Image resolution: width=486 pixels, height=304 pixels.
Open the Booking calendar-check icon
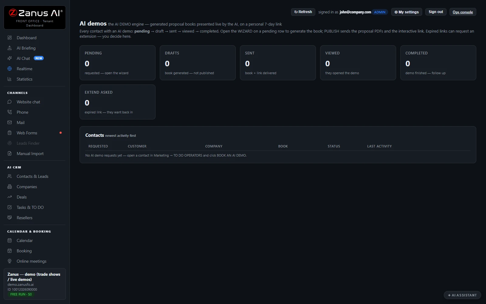[9, 251]
